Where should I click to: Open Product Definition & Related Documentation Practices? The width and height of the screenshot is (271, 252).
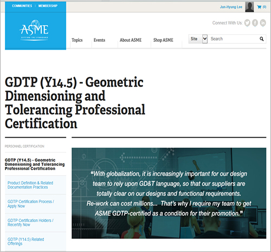point(30,185)
